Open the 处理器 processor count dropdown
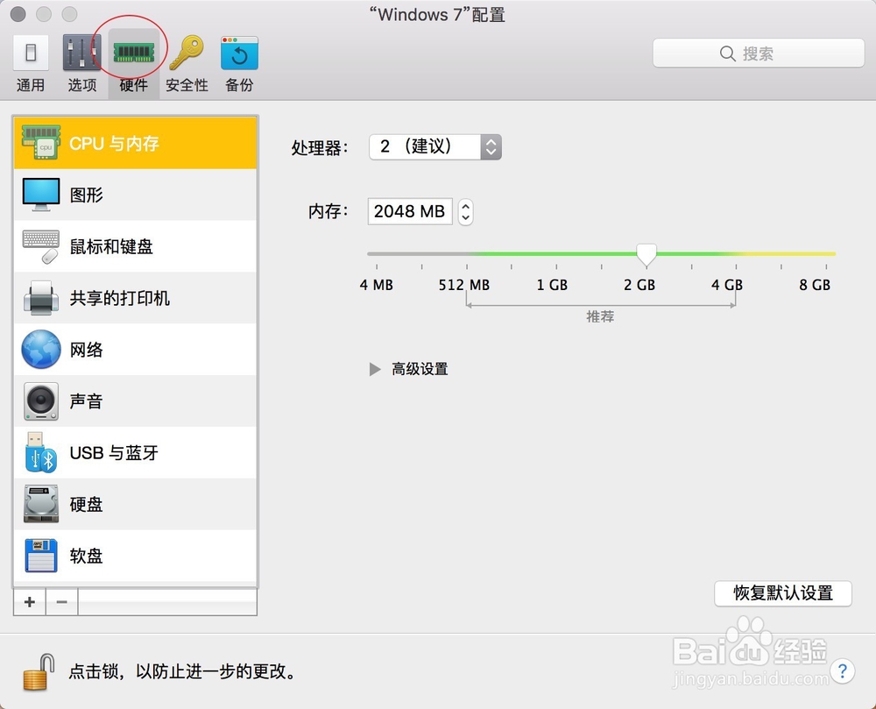The height and width of the screenshot is (709, 876). (435, 147)
